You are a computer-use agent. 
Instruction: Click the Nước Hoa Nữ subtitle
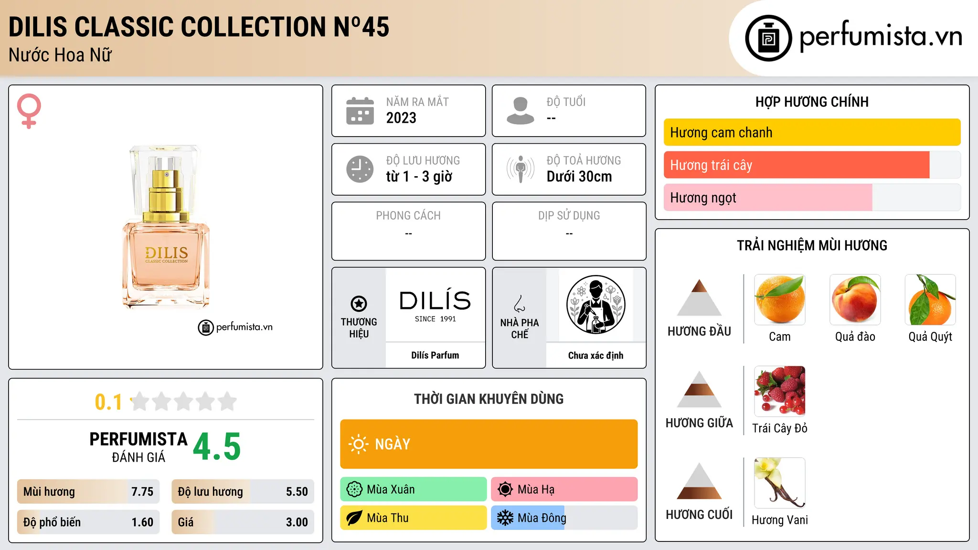click(x=60, y=55)
